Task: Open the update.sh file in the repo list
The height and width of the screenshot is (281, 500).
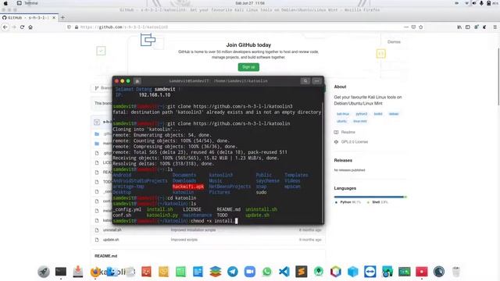Action: click(111, 240)
